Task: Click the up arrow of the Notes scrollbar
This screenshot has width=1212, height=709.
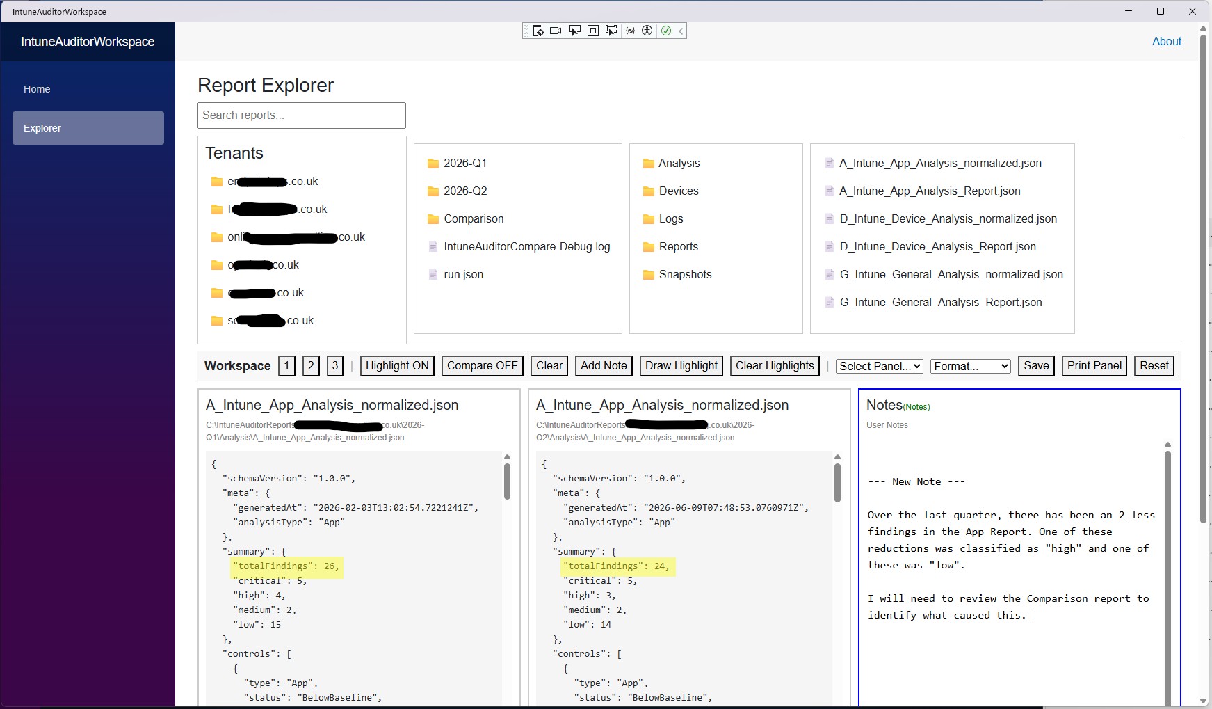Action: (1167, 444)
